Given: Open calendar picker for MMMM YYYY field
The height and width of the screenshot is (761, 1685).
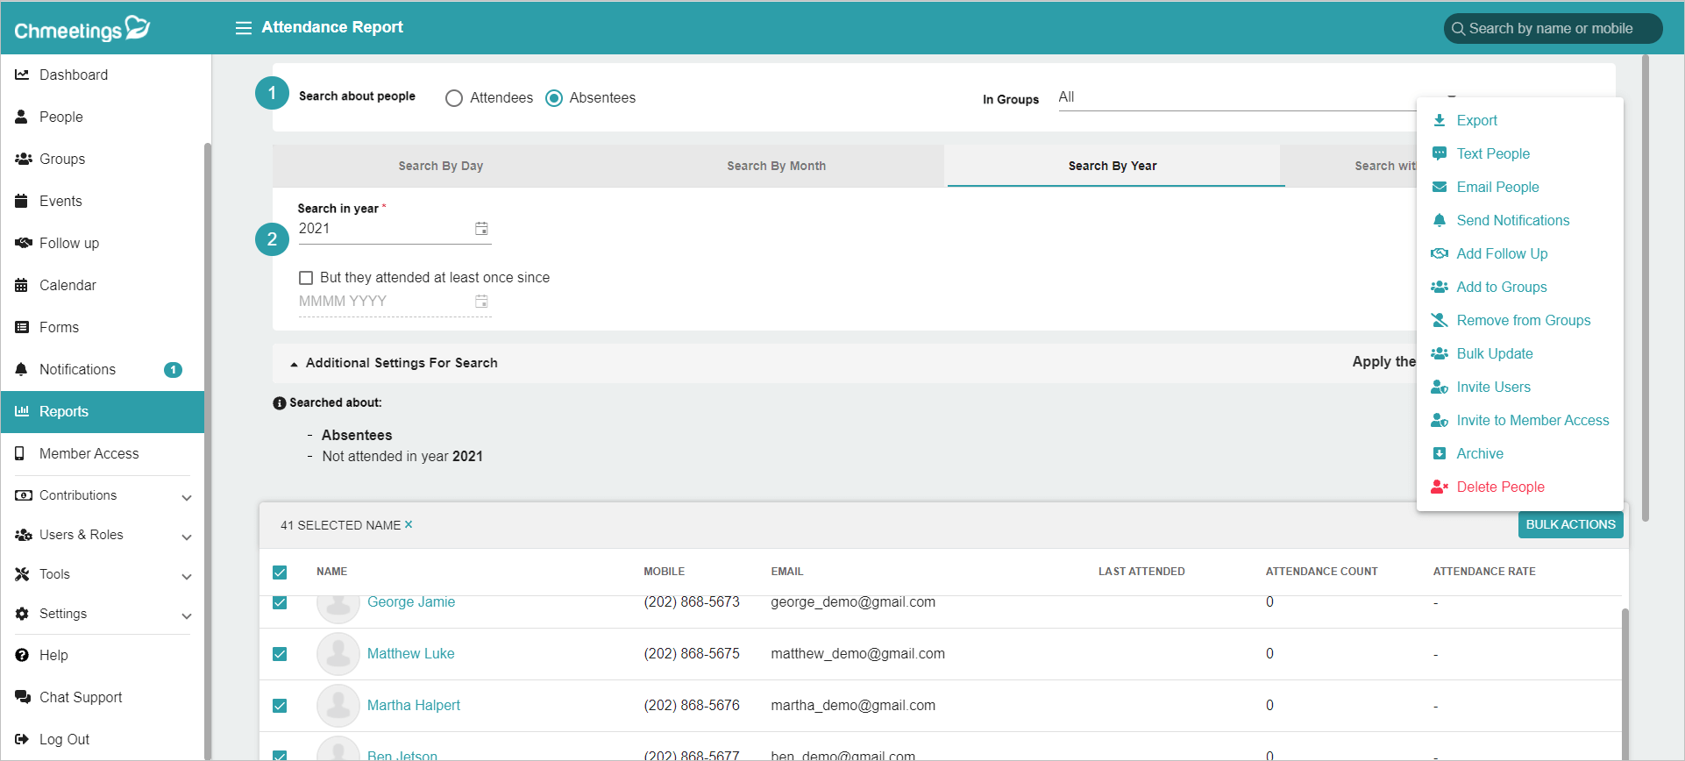Looking at the screenshot, I should [x=481, y=301].
